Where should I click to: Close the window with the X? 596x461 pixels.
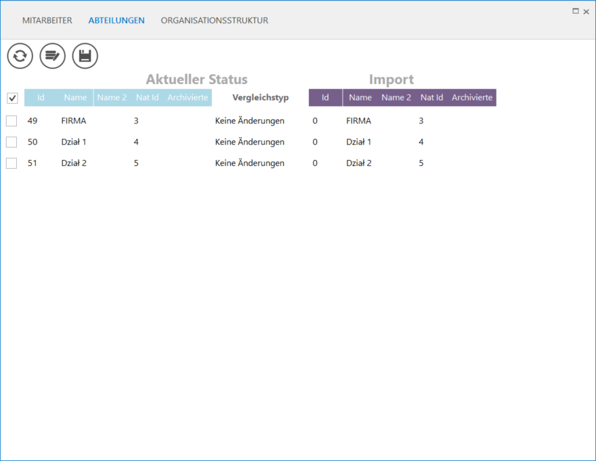pos(586,12)
